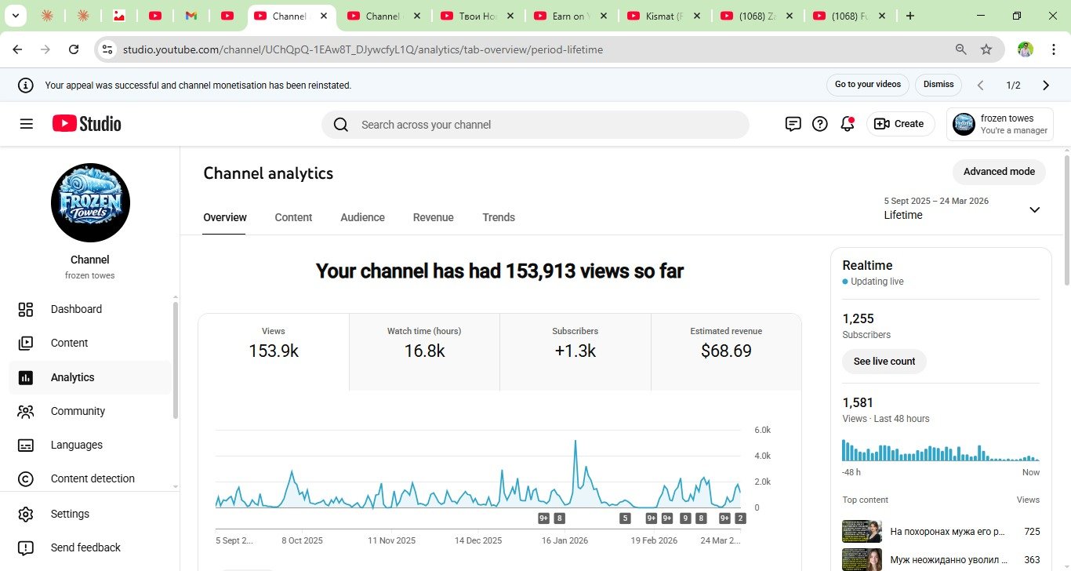Switch to the Revenue tab

coord(433,217)
